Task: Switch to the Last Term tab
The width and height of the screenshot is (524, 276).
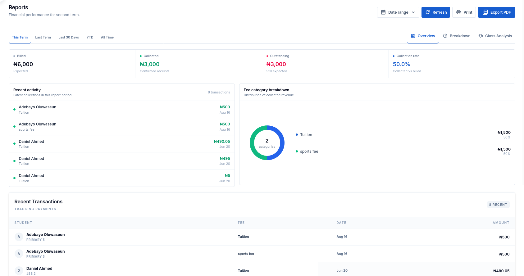Action: (x=43, y=37)
